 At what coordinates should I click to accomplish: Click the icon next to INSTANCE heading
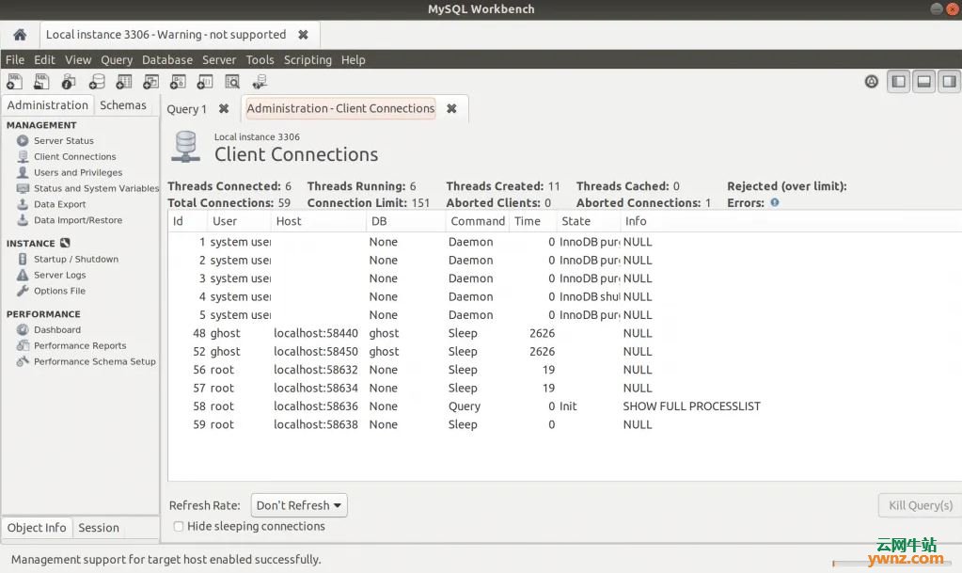click(x=65, y=243)
